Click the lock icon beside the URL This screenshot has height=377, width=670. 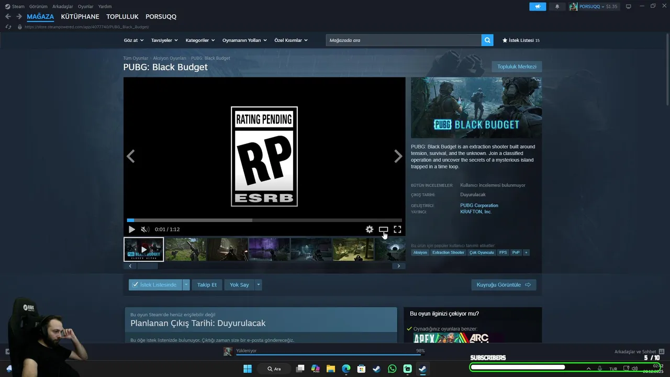pos(20,27)
